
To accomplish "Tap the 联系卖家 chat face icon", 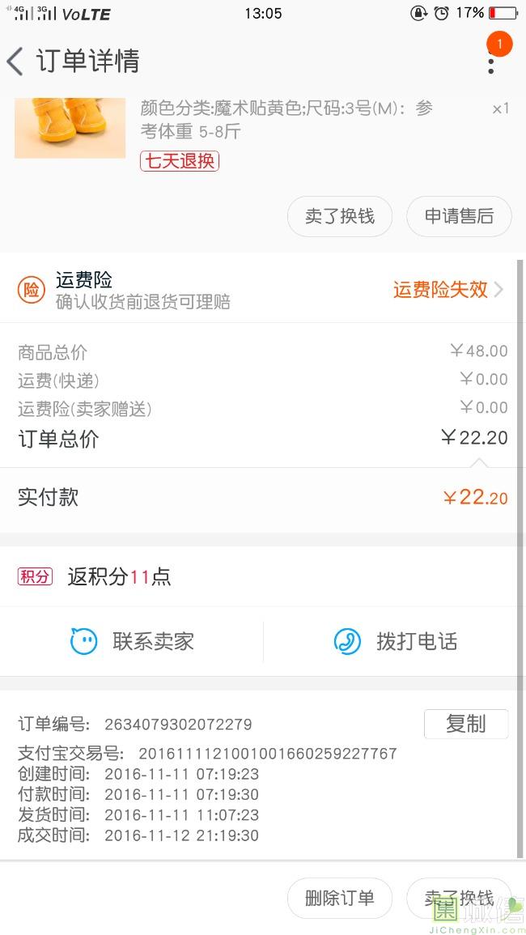I will coord(83,642).
